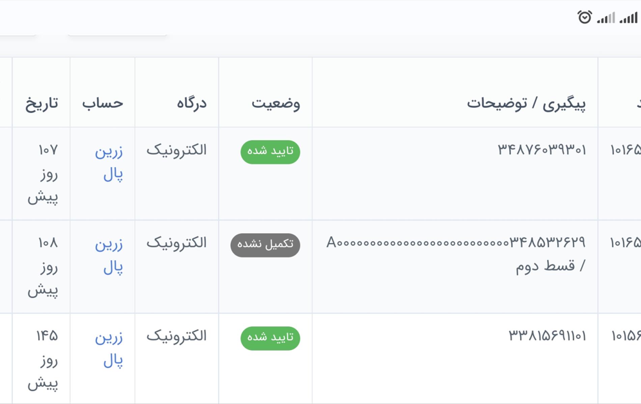Select tracking number ۳۳۸۱۵۶۹۱۱۰۱

tap(547, 336)
